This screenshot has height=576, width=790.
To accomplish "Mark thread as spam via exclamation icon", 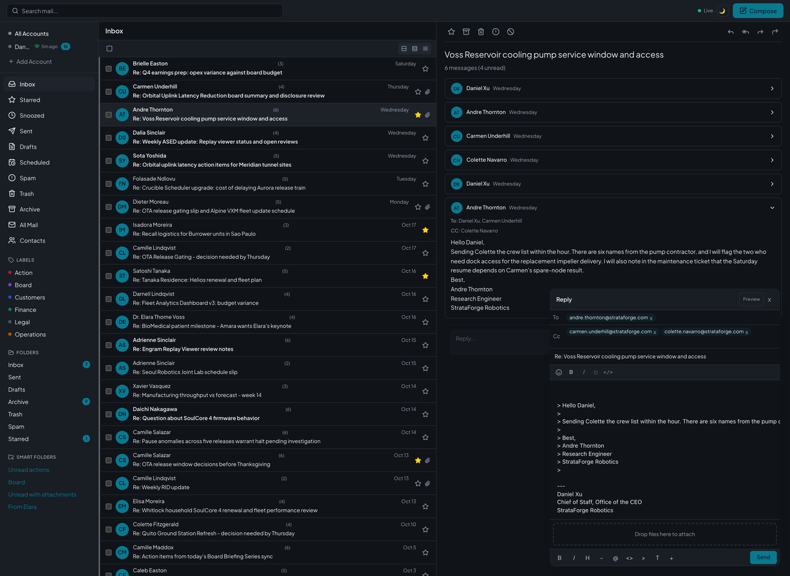I will click(x=496, y=31).
